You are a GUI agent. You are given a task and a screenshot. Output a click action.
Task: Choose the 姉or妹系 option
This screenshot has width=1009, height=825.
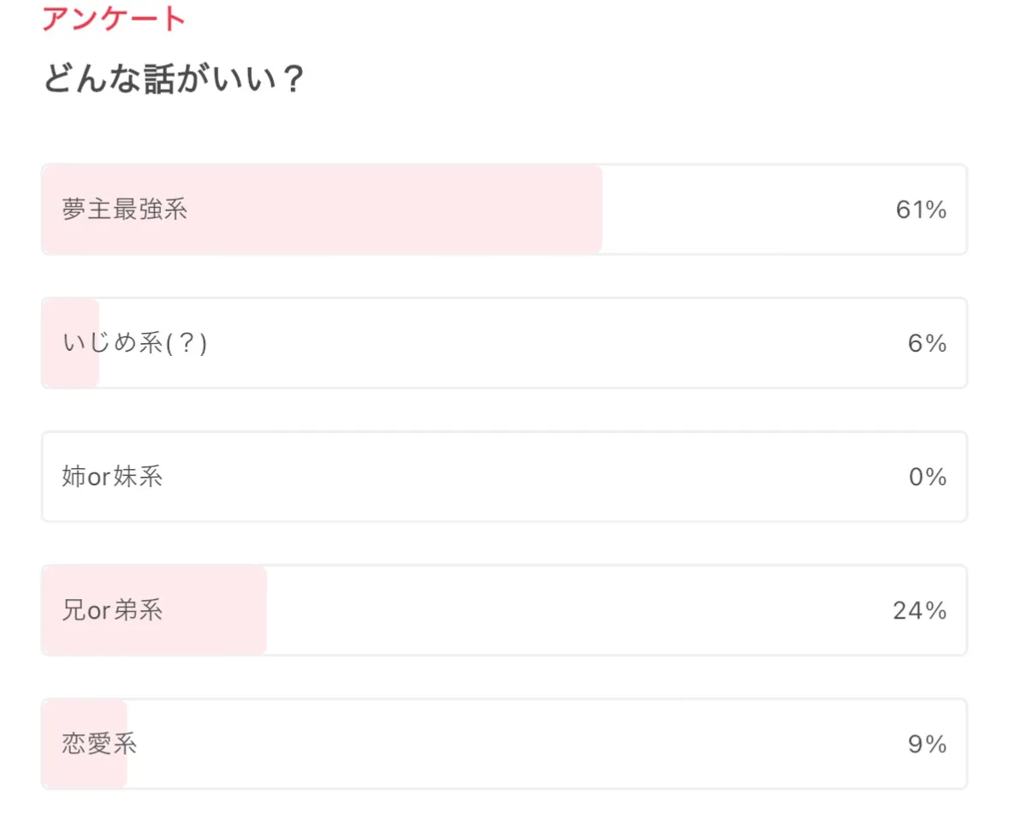pos(504,477)
